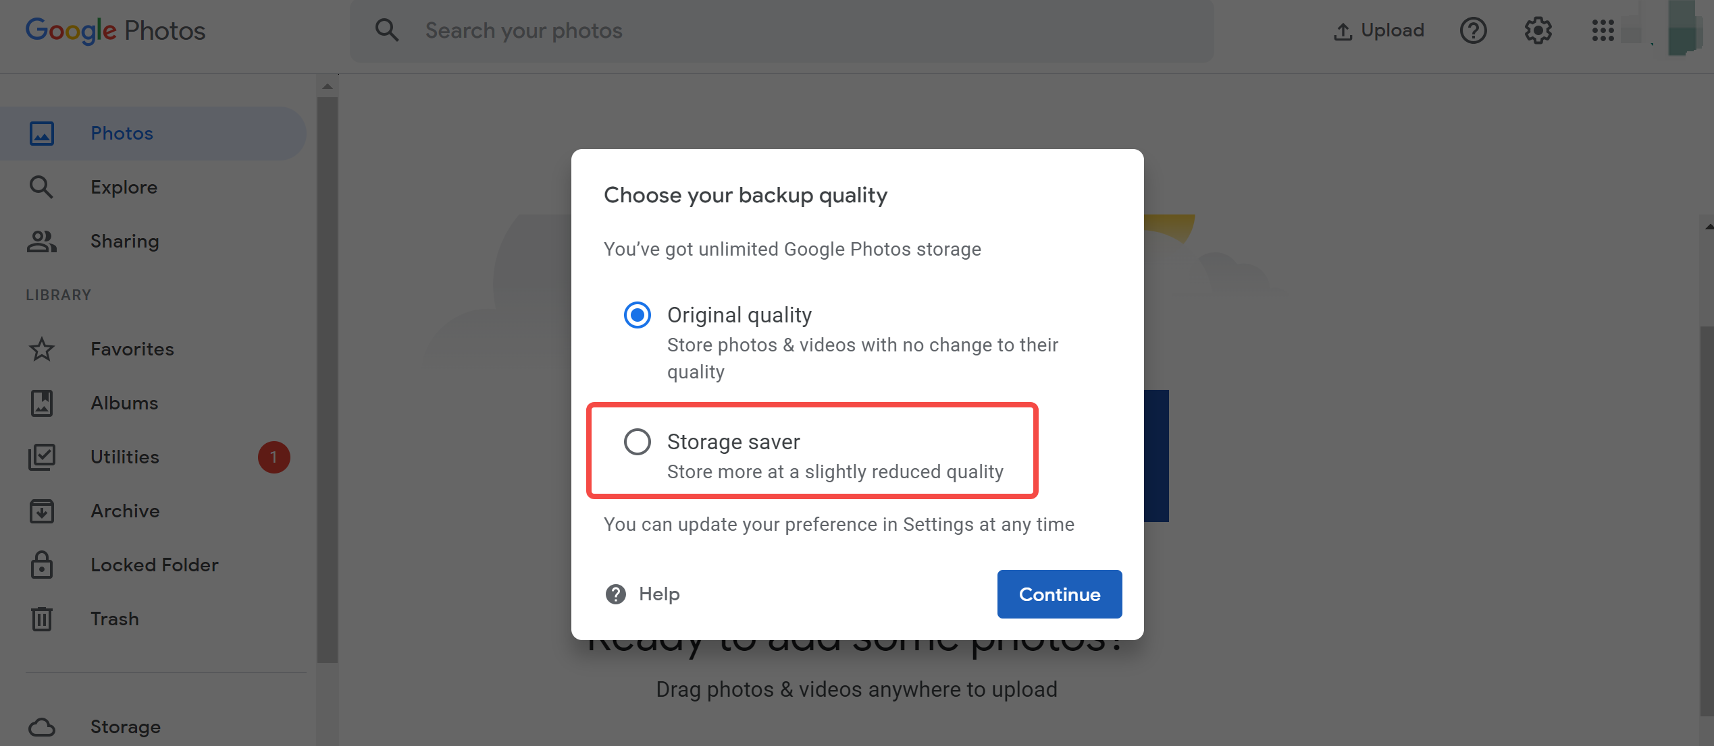Click Help link in the dialog
Image resolution: width=1714 pixels, height=746 pixels.
click(x=644, y=594)
